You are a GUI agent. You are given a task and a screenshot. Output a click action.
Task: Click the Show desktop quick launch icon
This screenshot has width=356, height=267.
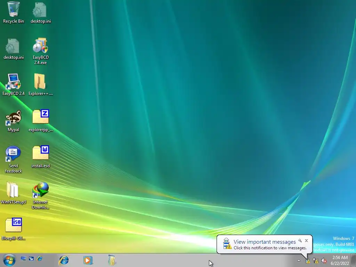point(23,258)
